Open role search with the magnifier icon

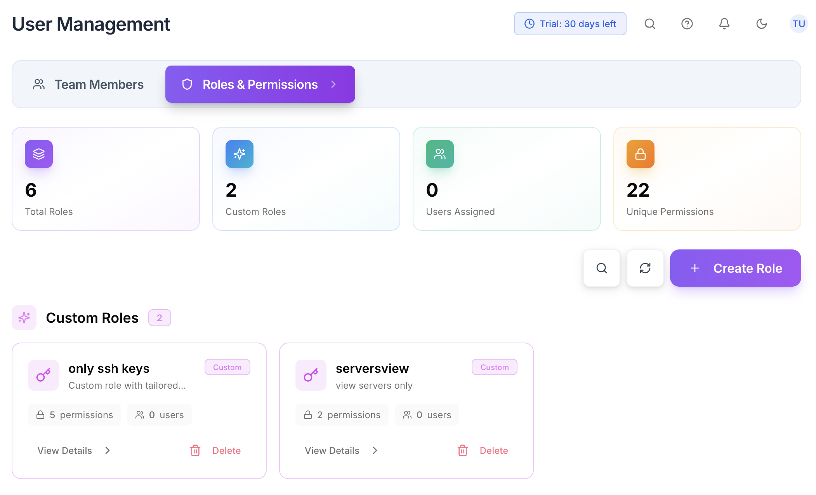click(x=601, y=268)
